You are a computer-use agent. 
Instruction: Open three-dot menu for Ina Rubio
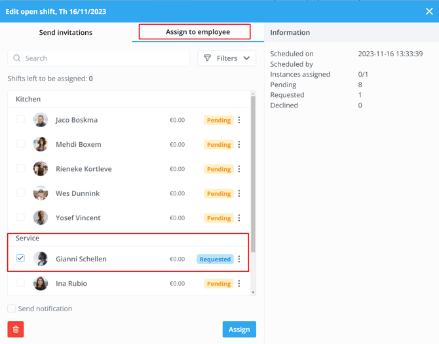point(239,284)
